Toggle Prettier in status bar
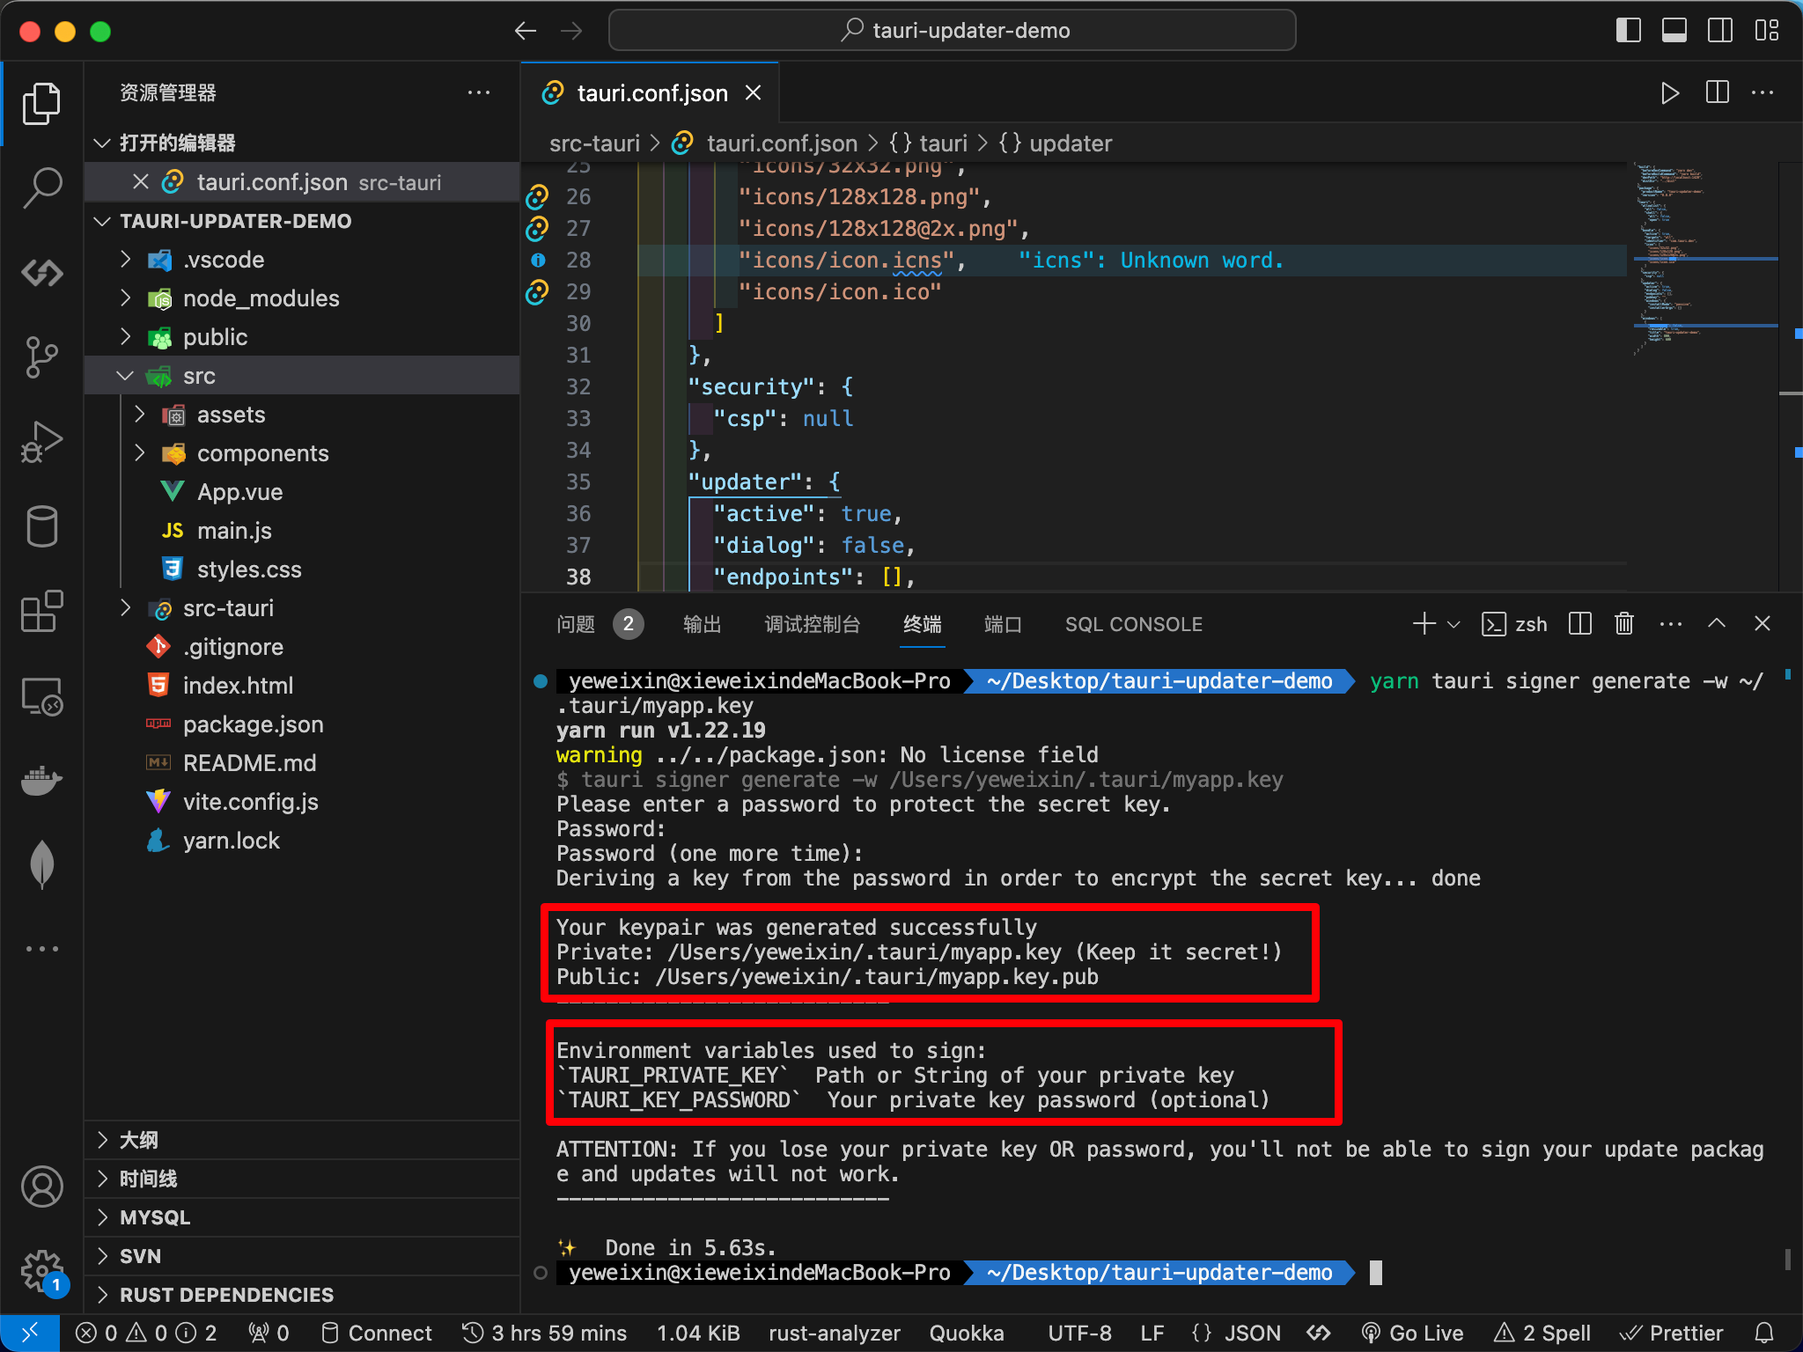Viewport: 1803px width, 1352px height. 1671,1333
